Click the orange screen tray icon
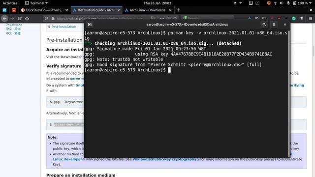This screenshot has height=177, width=315. point(269,3)
